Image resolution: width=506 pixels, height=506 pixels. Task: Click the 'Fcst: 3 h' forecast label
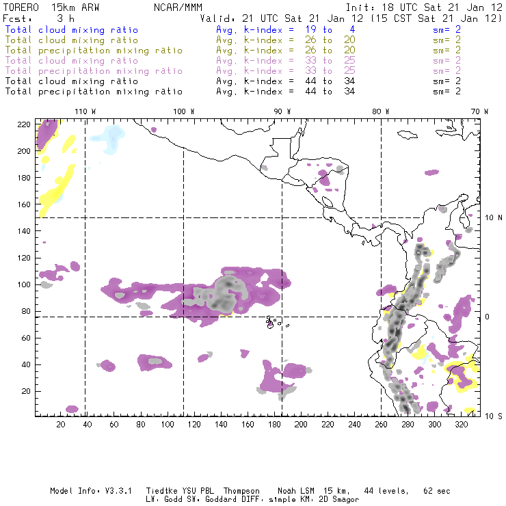38,18
